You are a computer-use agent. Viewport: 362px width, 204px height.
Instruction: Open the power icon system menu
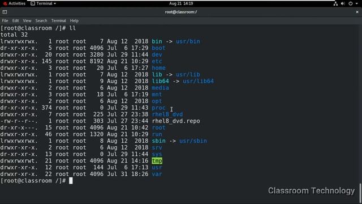coord(351,3)
